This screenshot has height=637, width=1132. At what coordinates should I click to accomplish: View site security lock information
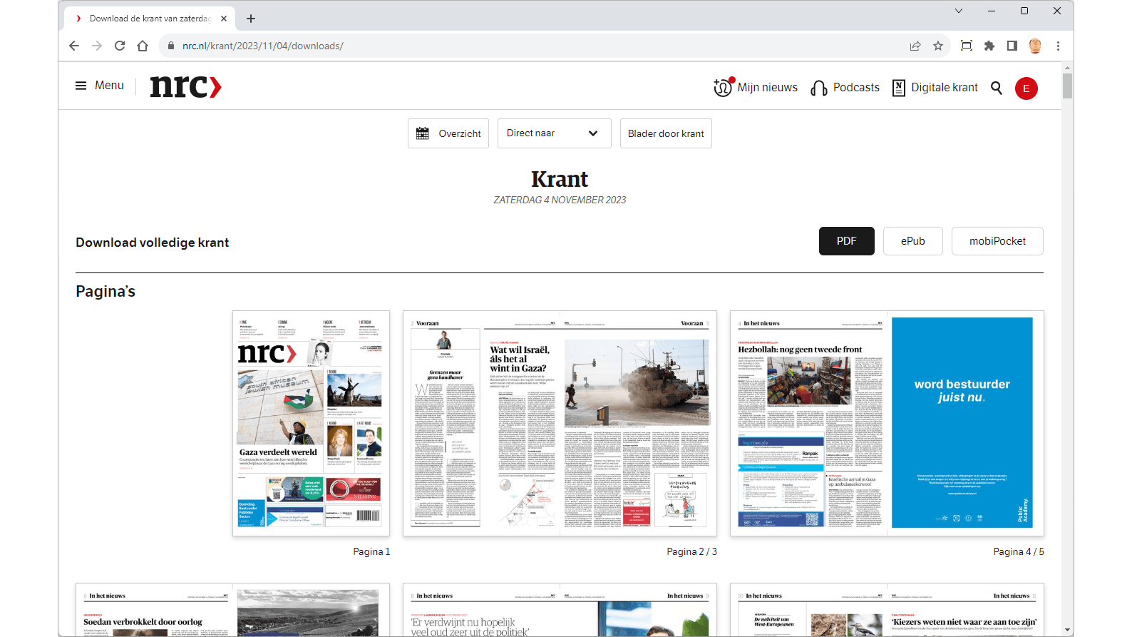[170, 46]
